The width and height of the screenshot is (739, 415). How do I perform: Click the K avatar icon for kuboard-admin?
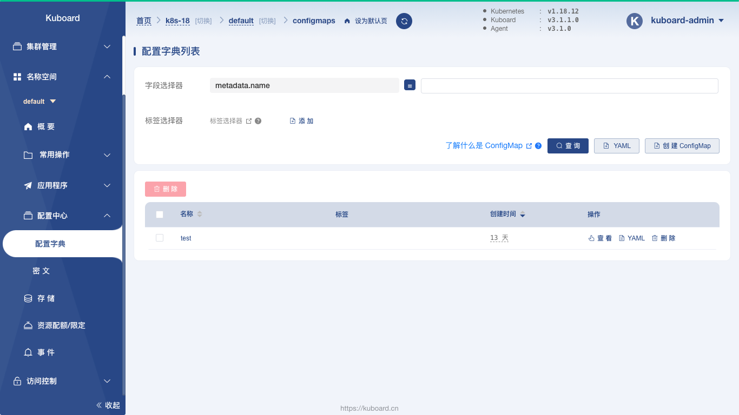pos(635,21)
